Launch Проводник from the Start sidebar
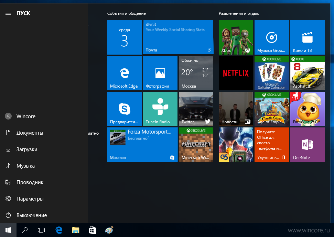The width and height of the screenshot is (334, 237). [x=44, y=182]
